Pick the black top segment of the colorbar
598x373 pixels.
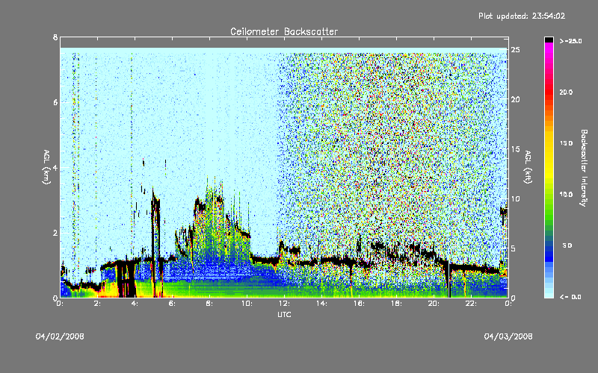click(549, 40)
